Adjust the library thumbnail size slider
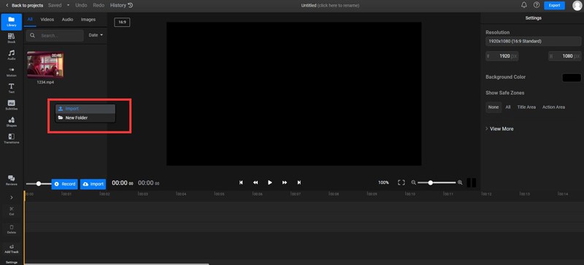 [39, 184]
